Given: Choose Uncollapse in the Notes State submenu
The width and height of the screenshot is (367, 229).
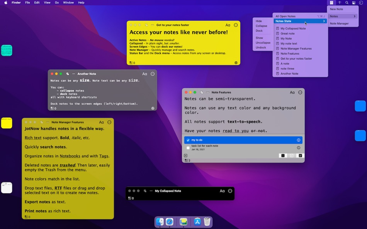Looking at the screenshot, I should click(x=263, y=43).
